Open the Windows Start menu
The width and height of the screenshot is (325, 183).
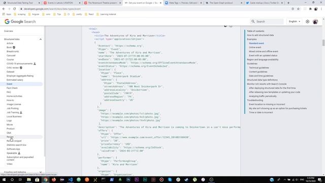click(x=4, y=179)
